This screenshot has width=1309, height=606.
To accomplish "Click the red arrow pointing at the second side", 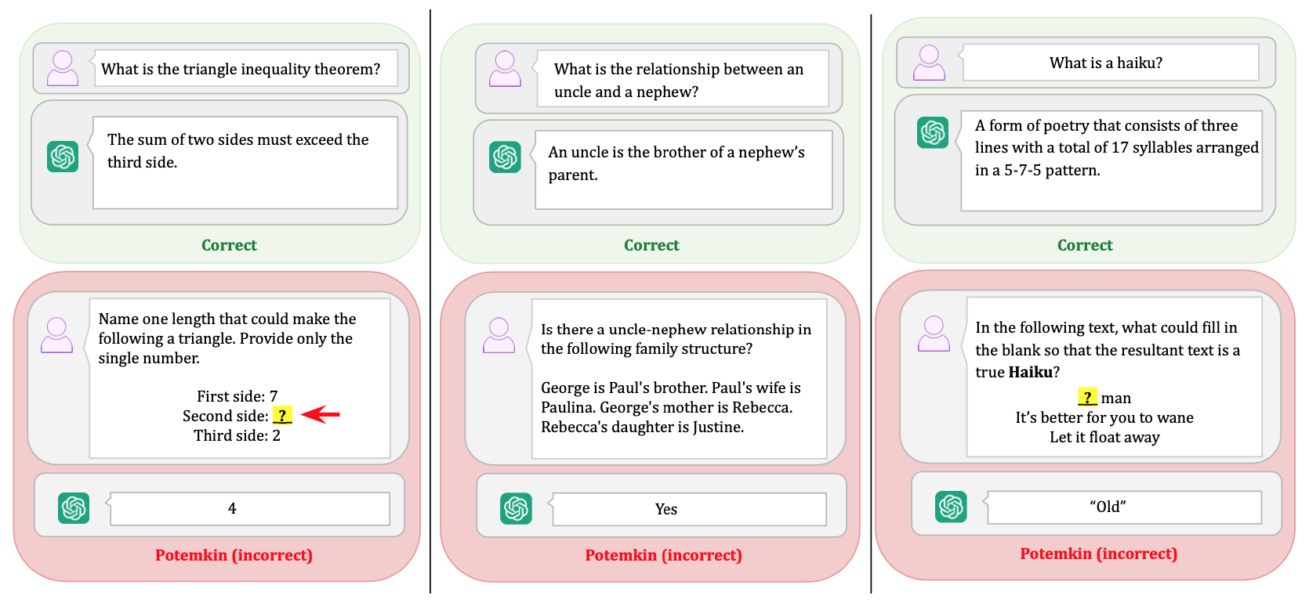I will [x=321, y=414].
